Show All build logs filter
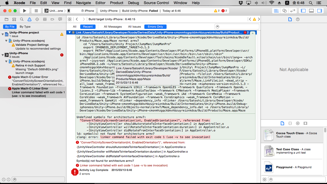The height and width of the screenshot is (184, 327). click(75, 27)
